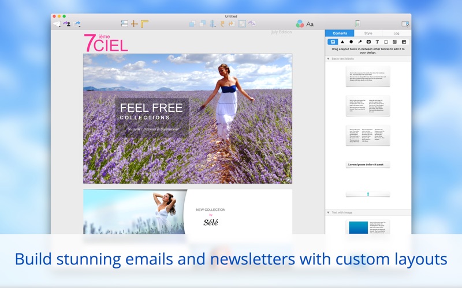Select the image picture category icon
This screenshot has height=288, width=462.
[404, 42]
